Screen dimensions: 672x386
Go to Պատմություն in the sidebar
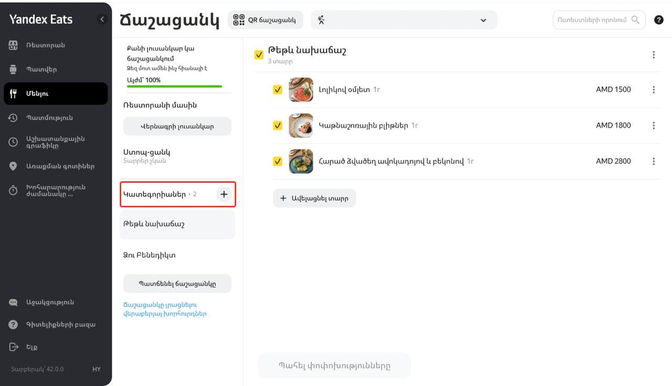coord(49,118)
